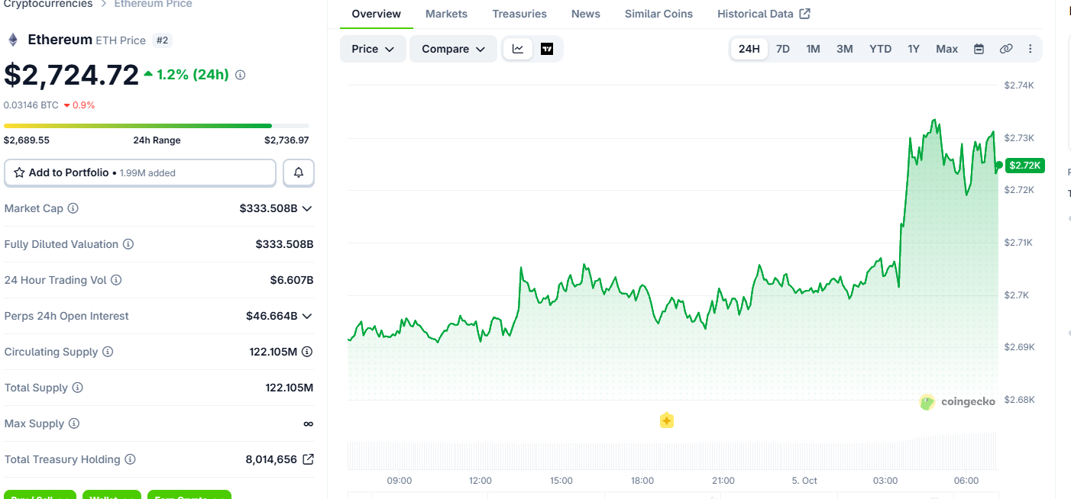Click the green $2.72K price tag

[1026, 166]
